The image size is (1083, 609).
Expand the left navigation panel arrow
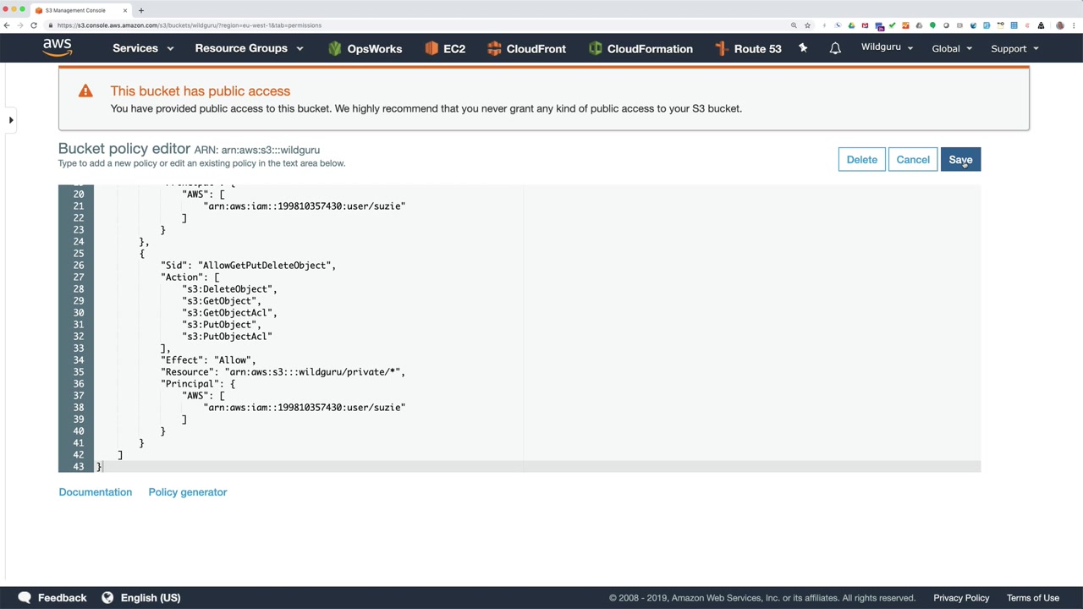click(x=11, y=120)
